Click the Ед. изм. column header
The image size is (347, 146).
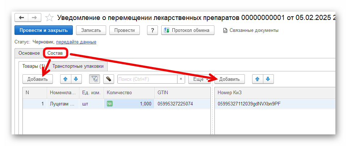tap(92, 93)
